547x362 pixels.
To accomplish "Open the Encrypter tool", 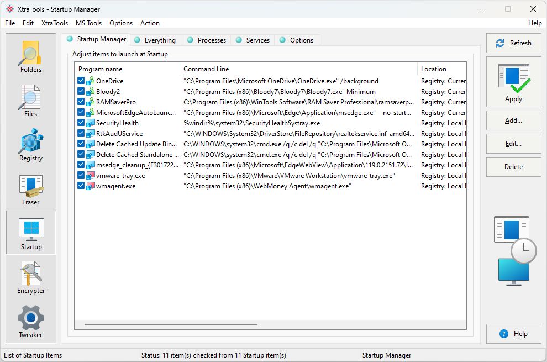I will (x=31, y=277).
